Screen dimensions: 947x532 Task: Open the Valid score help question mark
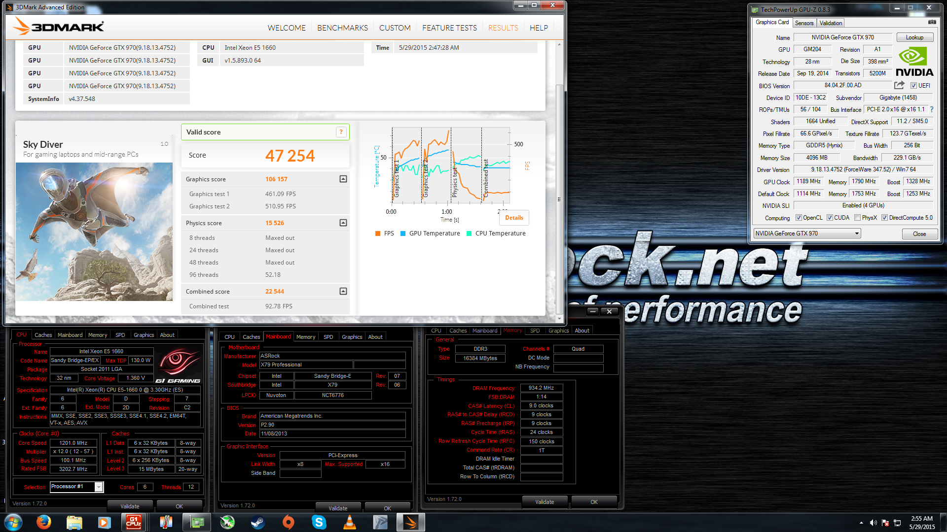click(x=341, y=132)
